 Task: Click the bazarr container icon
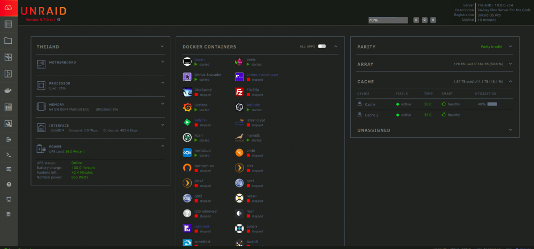point(187,61)
